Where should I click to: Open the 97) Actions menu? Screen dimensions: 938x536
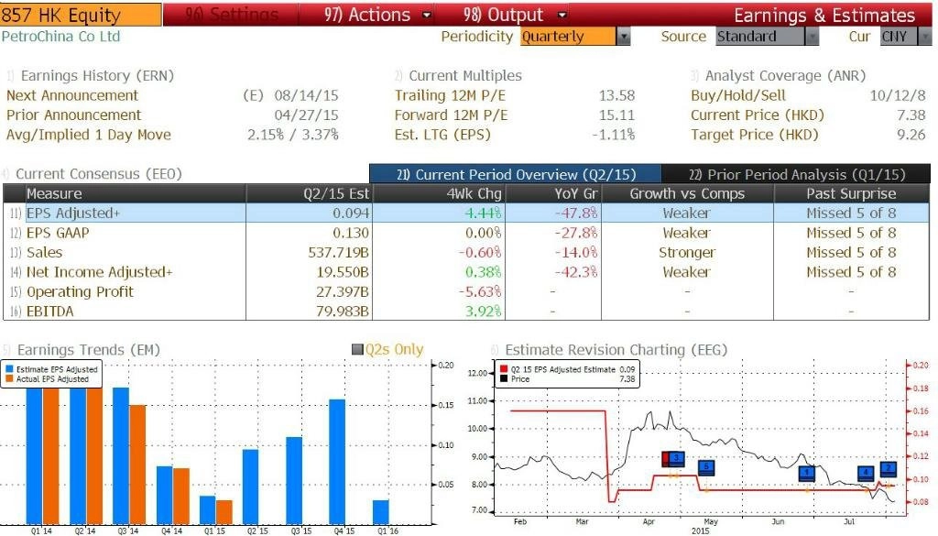[x=377, y=15]
